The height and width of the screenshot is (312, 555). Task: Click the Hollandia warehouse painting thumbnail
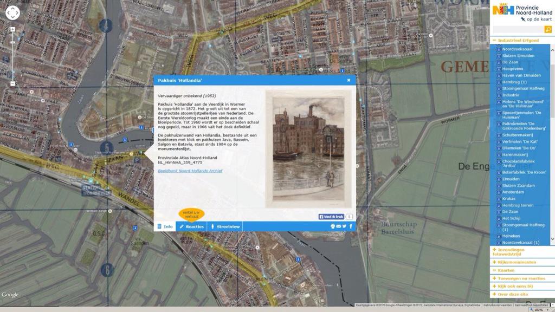coord(308,149)
